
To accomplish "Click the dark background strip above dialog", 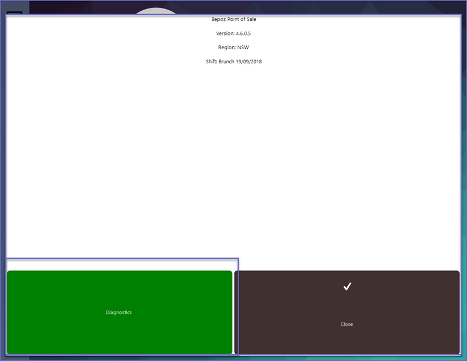I will (x=283, y=7).
